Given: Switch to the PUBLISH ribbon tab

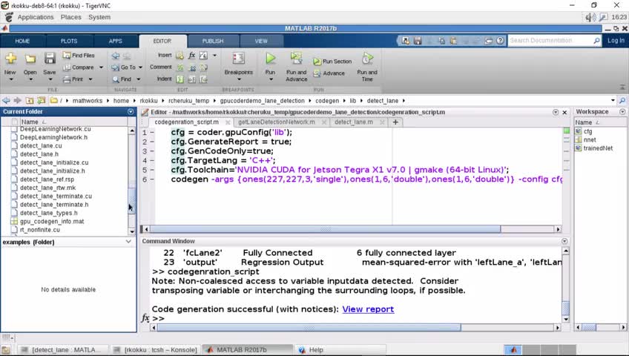Looking at the screenshot, I should coord(213,41).
